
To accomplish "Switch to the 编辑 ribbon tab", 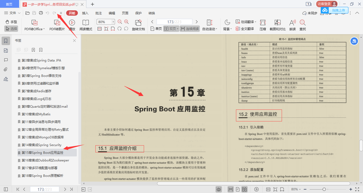I will pos(112,13).
